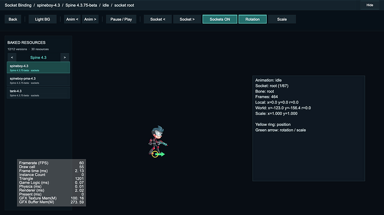This screenshot has height=215, width=384.
Task: Switch to Light BG background
Action: point(42,19)
